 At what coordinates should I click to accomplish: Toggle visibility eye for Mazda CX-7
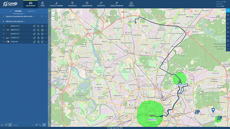pyautogui.click(x=4, y=26)
